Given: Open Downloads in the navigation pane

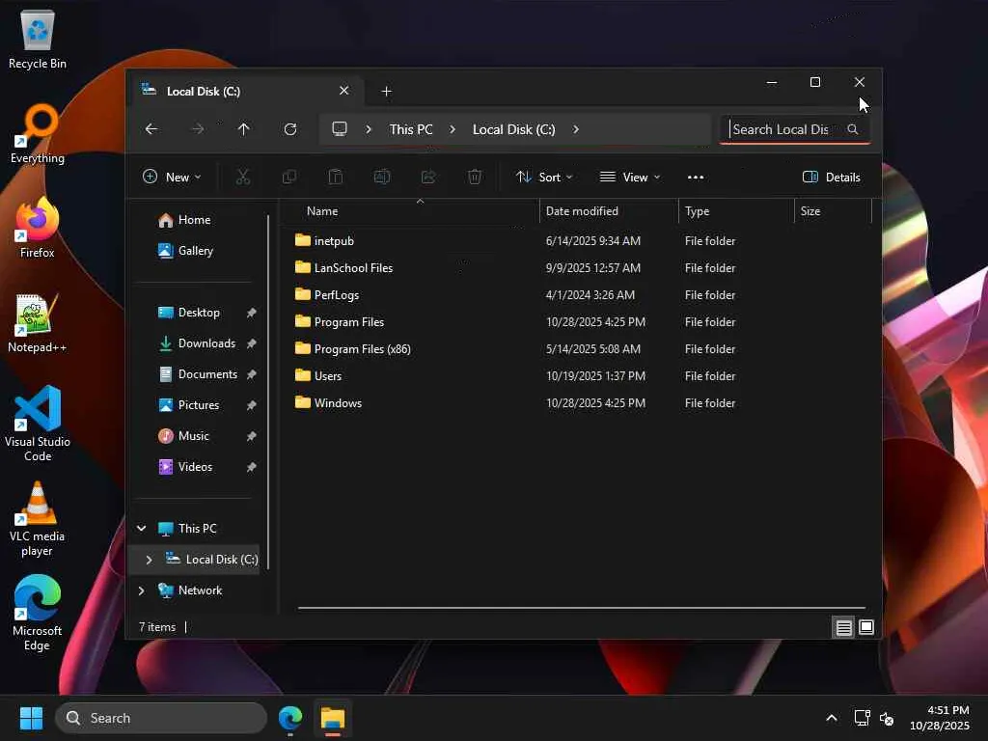Looking at the screenshot, I should [206, 343].
